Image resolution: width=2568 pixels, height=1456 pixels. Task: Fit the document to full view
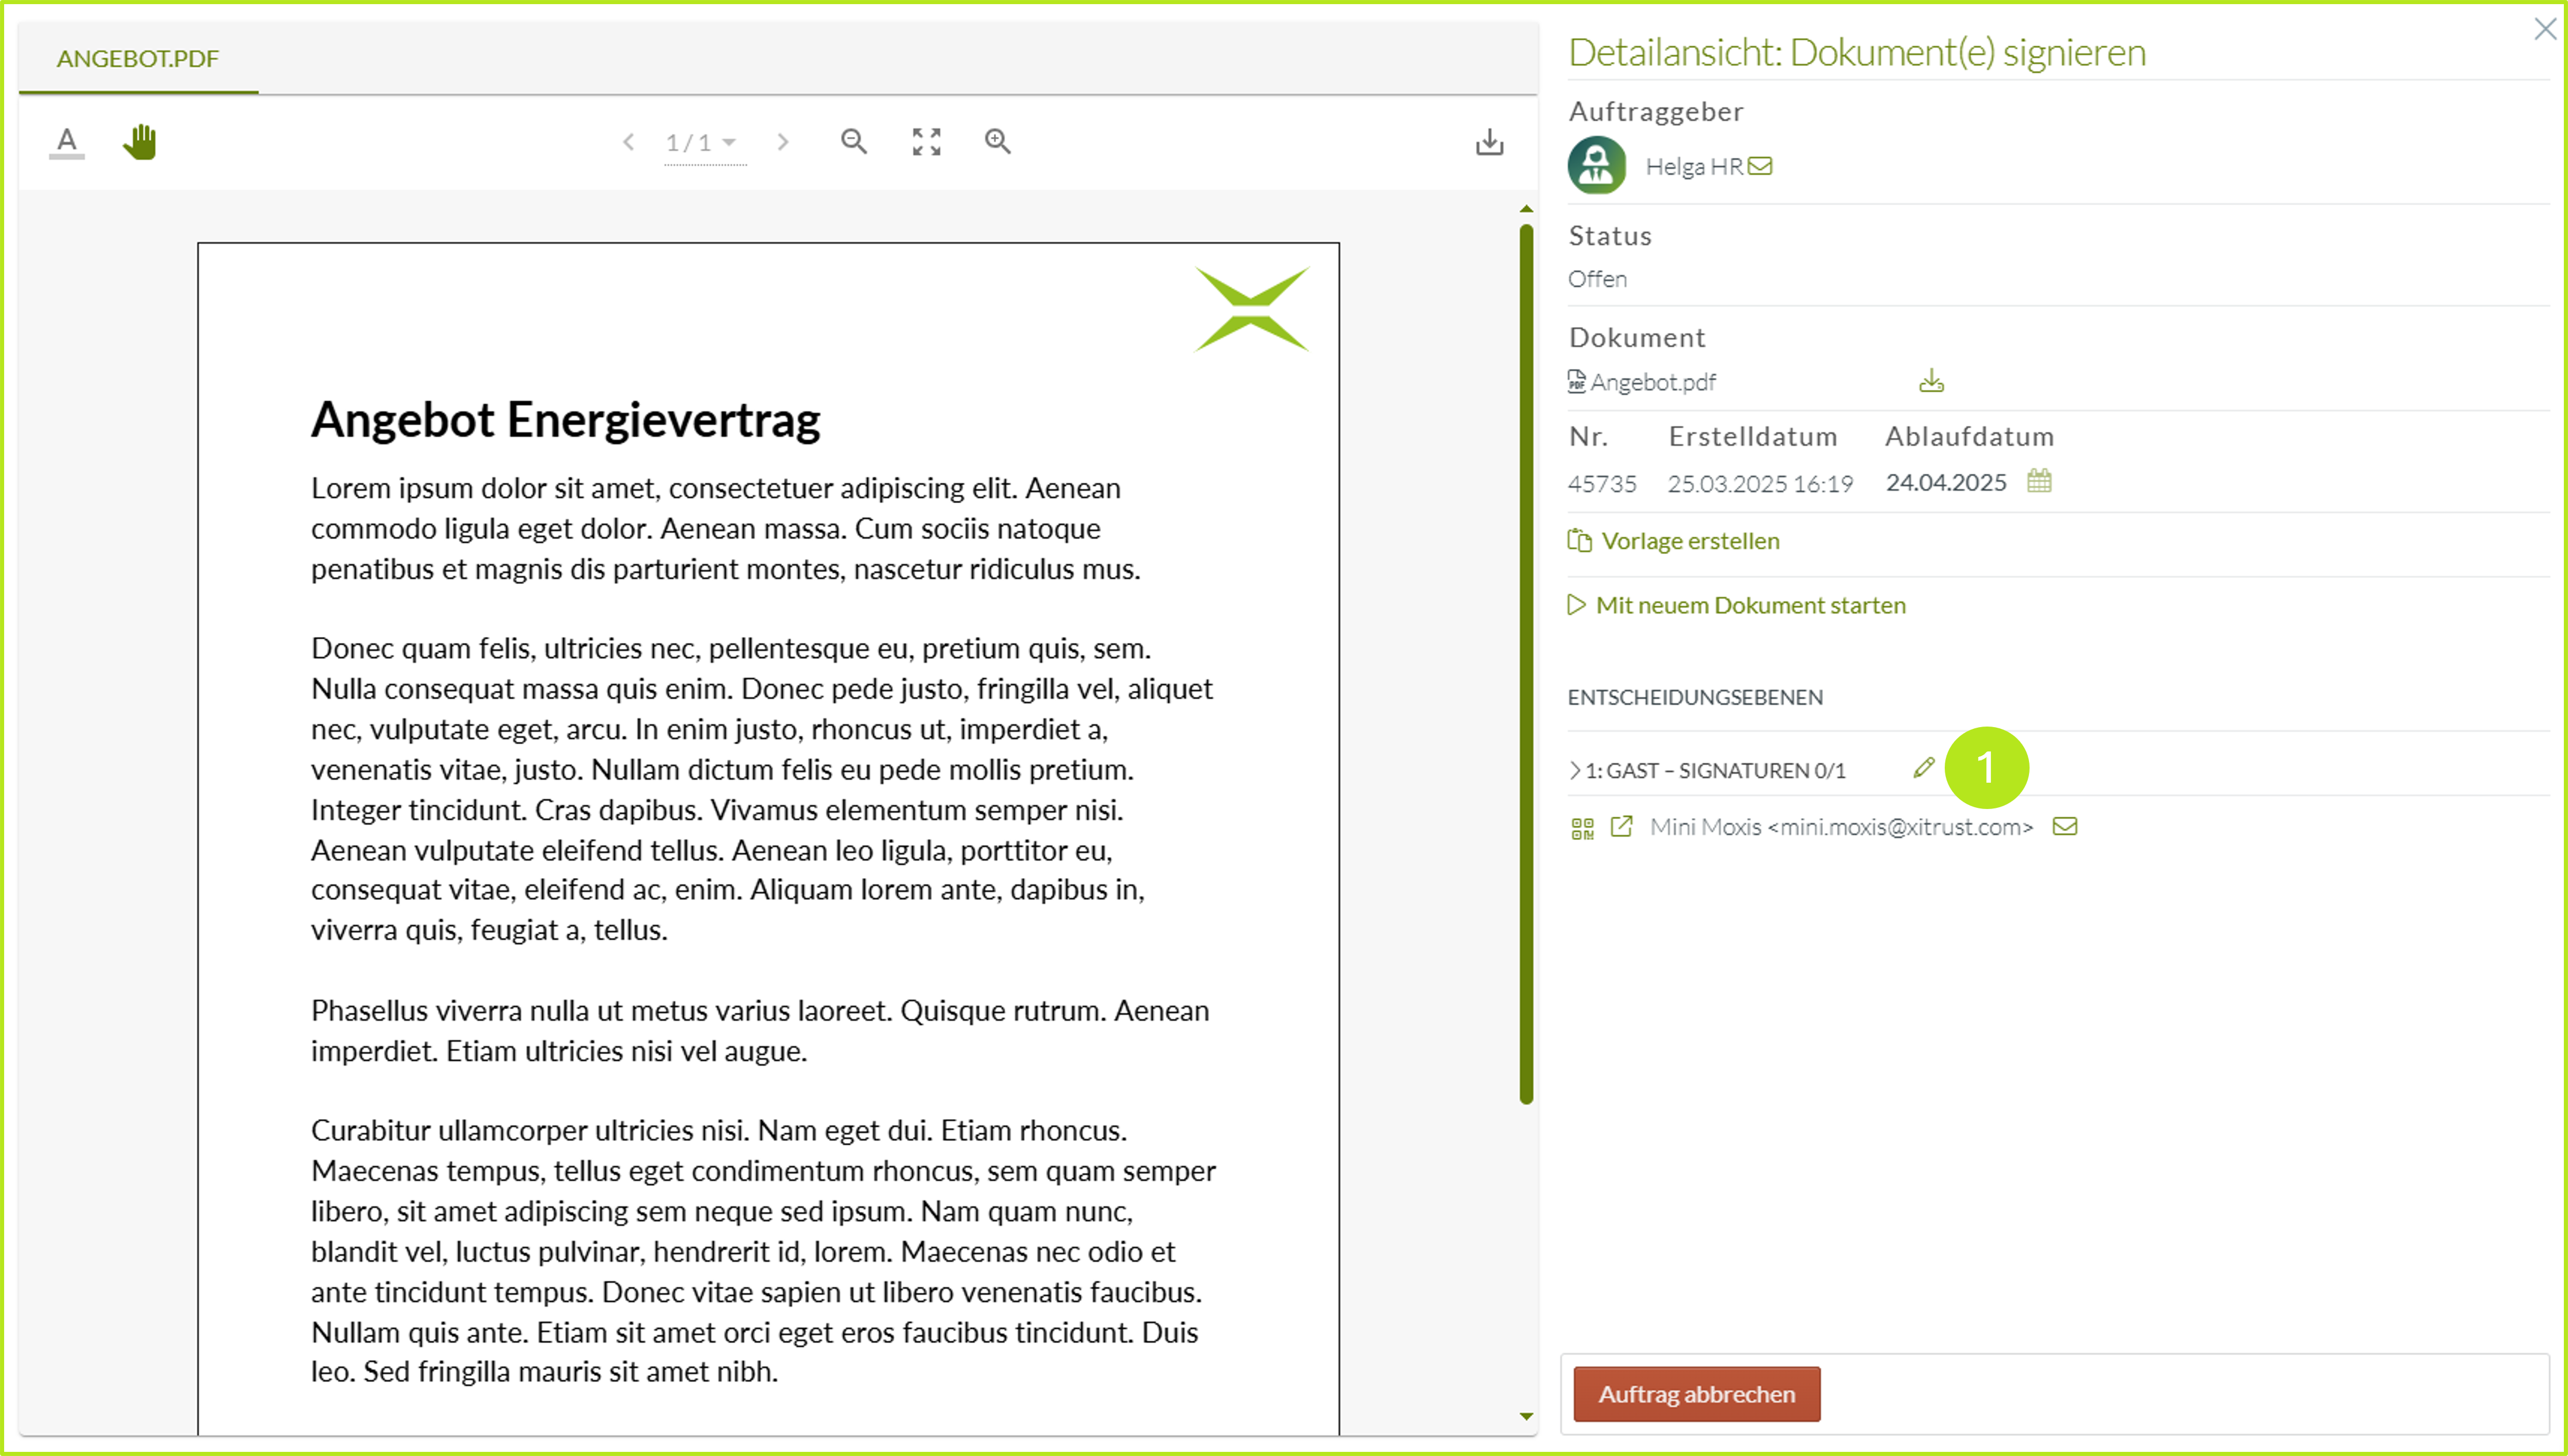pos(926,142)
